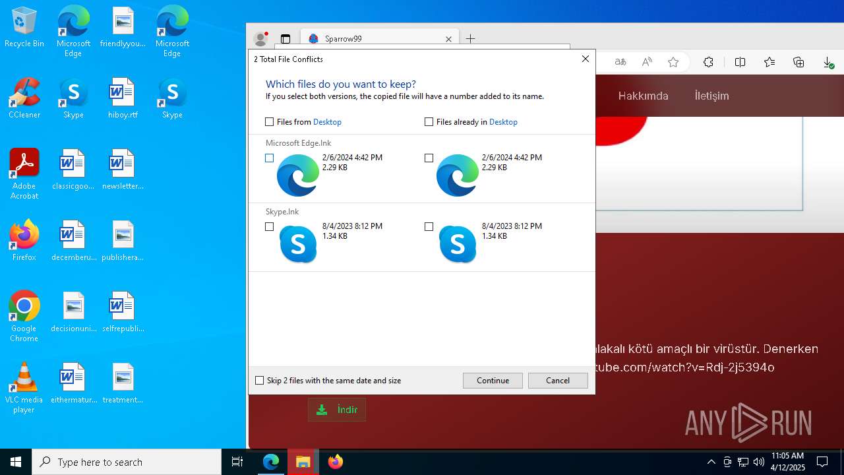Open Edge downloads icon
844x475 pixels.
click(x=828, y=62)
